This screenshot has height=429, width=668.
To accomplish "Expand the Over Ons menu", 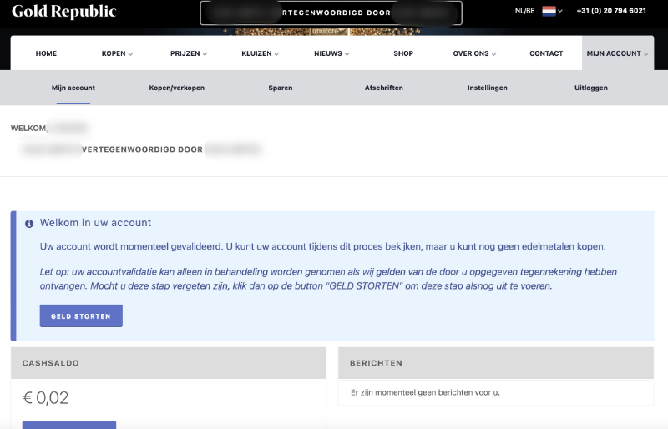I will coord(474,53).
